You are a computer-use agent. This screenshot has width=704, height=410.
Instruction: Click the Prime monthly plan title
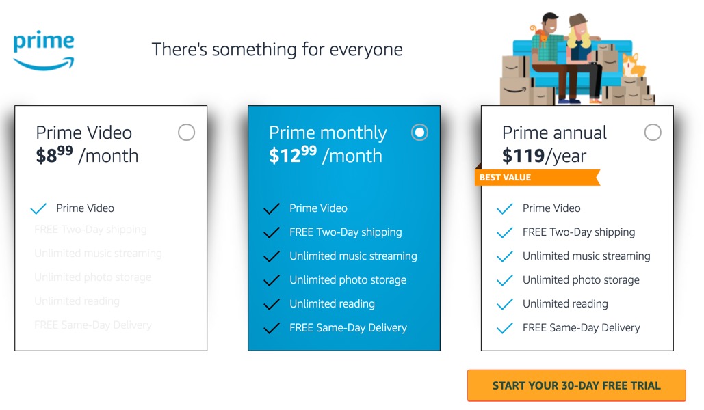pyautogui.click(x=328, y=133)
